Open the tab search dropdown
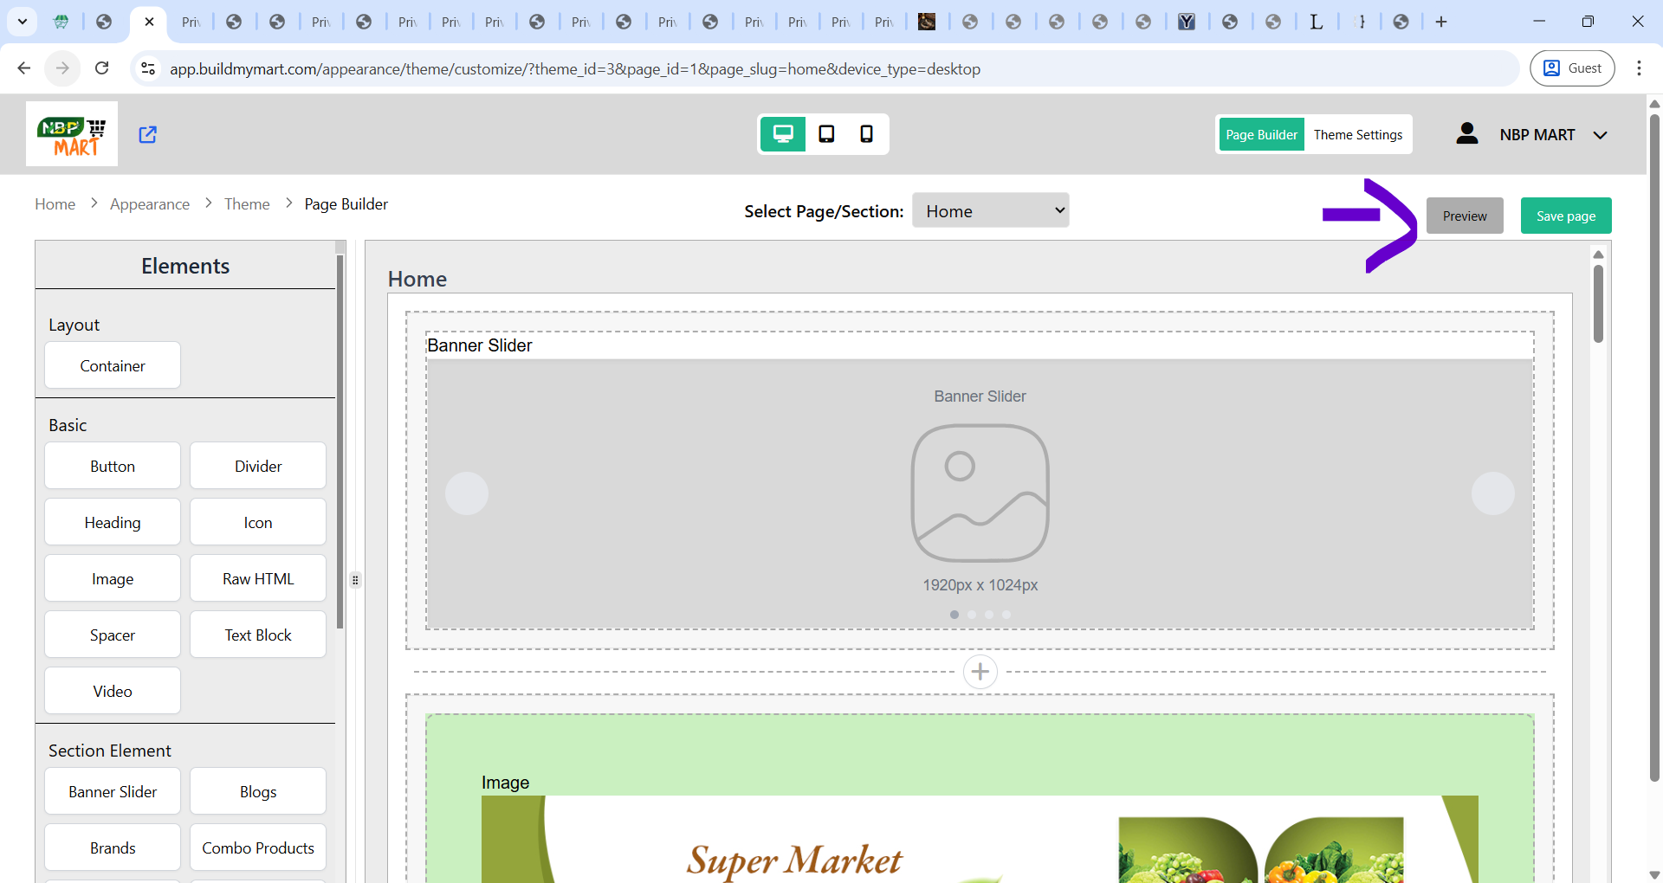 [x=23, y=22]
